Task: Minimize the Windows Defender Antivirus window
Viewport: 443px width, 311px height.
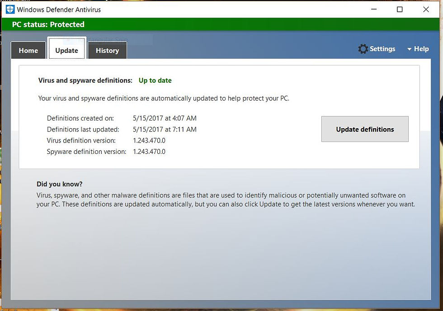Action: pyautogui.click(x=374, y=9)
